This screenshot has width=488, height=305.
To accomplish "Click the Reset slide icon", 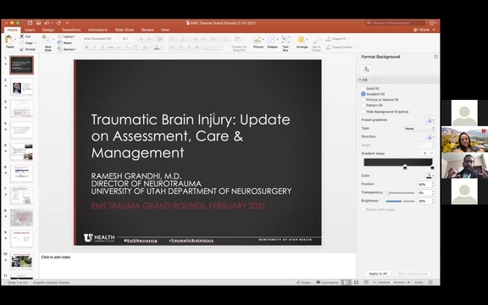I will tap(60, 42).
